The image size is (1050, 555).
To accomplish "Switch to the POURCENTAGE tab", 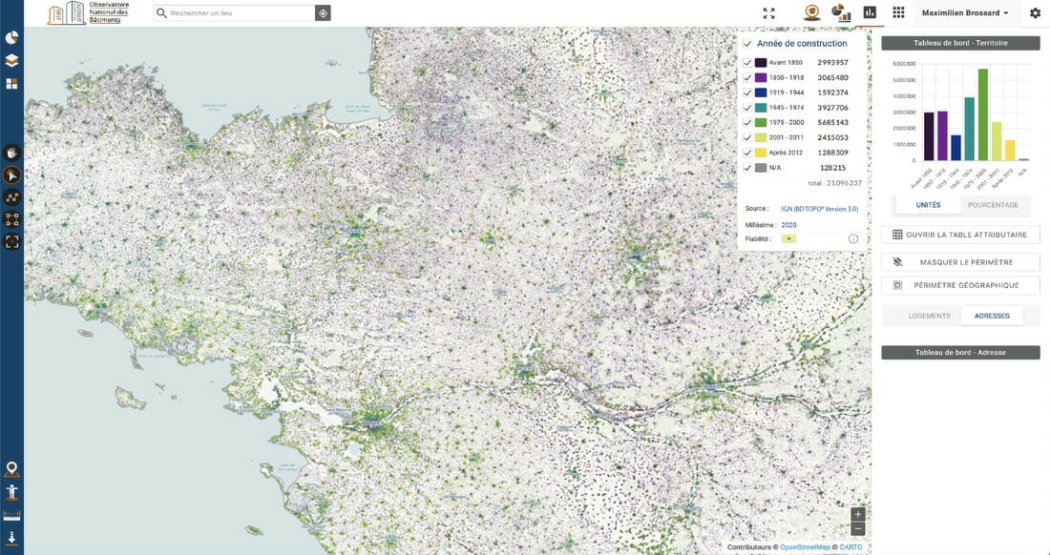I will (993, 205).
